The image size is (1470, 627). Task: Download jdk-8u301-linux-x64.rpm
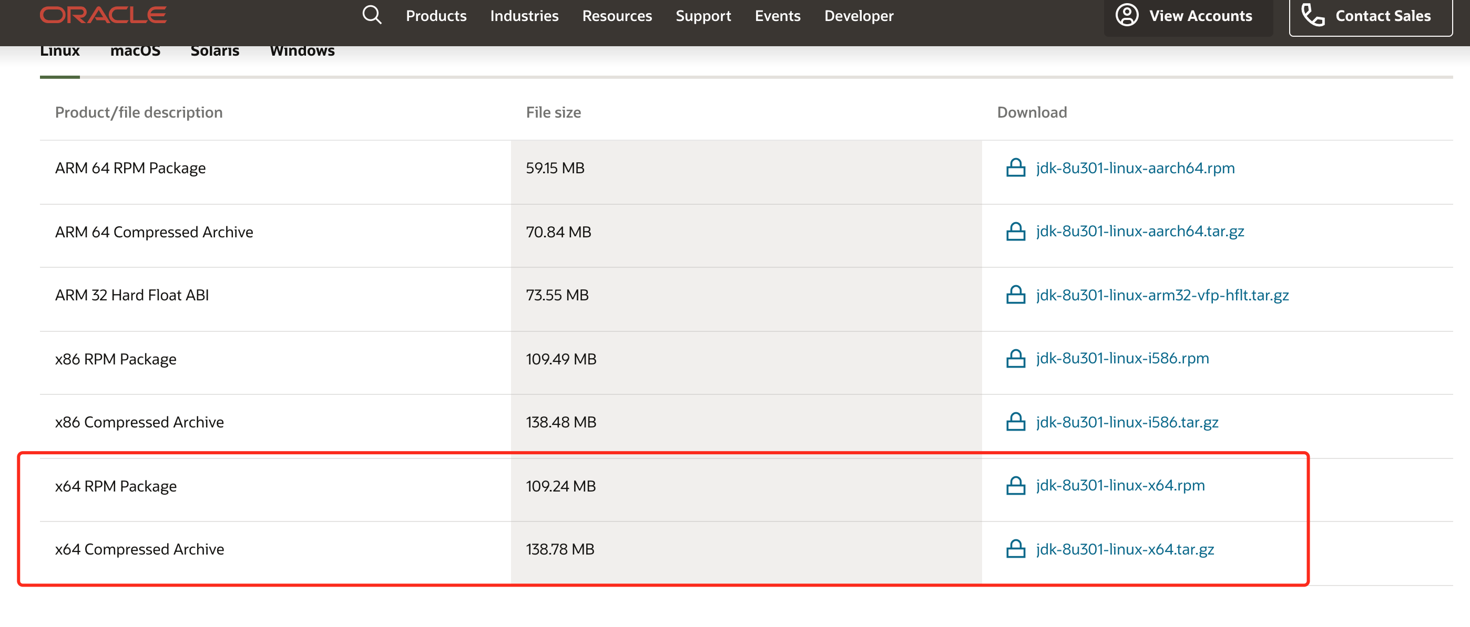1120,486
